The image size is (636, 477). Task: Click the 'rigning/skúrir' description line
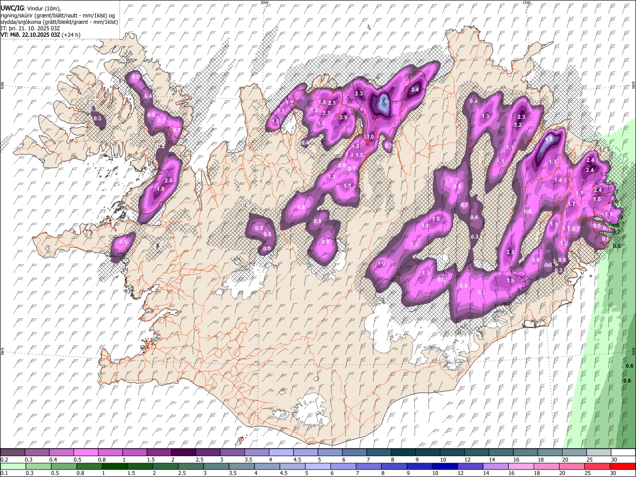(59, 15)
